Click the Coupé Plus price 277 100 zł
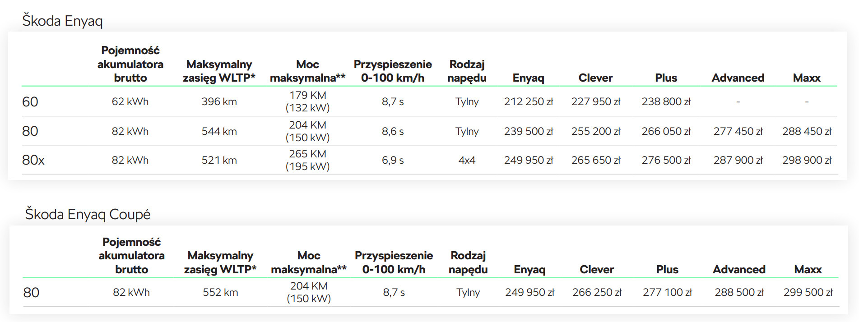Image resolution: width=859 pixels, height=322 pixels. [x=667, y=292]
